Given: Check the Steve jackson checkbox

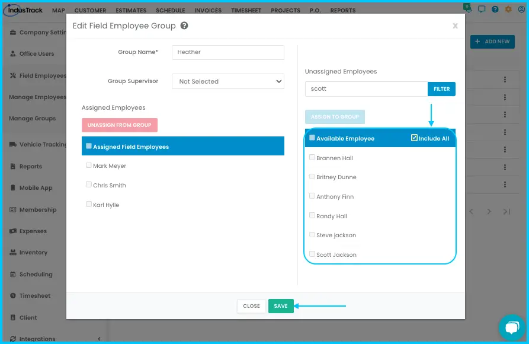Looking at the screenshot, I should [x=312, y=234].
